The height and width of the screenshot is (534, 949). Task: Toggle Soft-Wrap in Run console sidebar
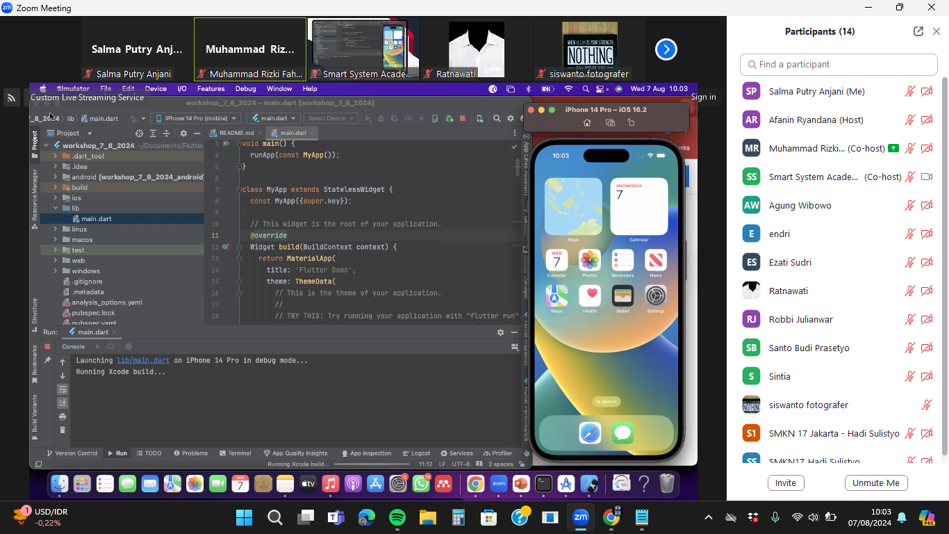(63, 389)
